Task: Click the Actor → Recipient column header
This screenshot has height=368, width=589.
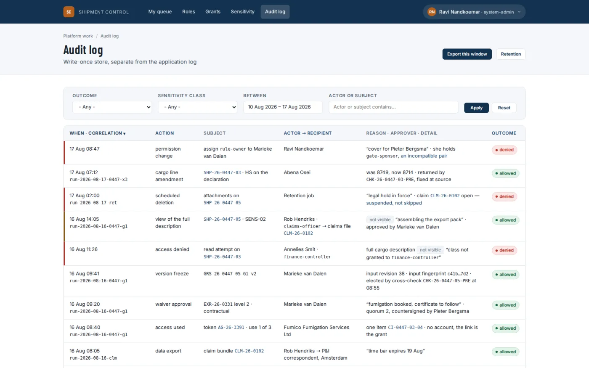Action: 308,133
